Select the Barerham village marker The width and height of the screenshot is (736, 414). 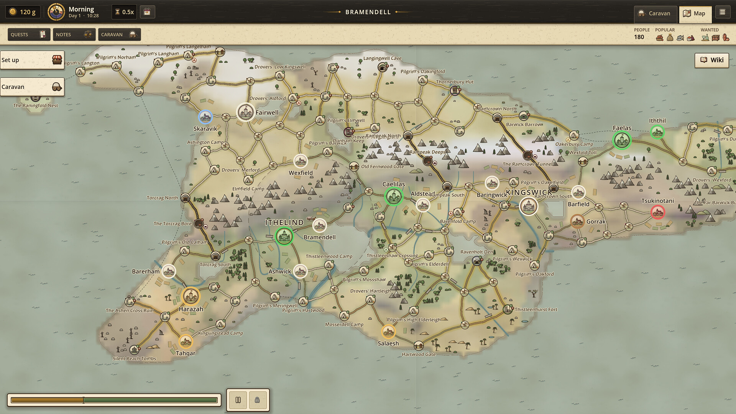(169, 271)
